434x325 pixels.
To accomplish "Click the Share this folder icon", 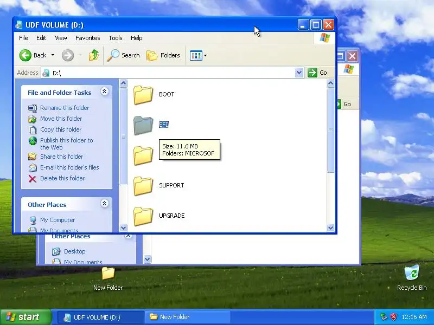I will pos(33,157).
